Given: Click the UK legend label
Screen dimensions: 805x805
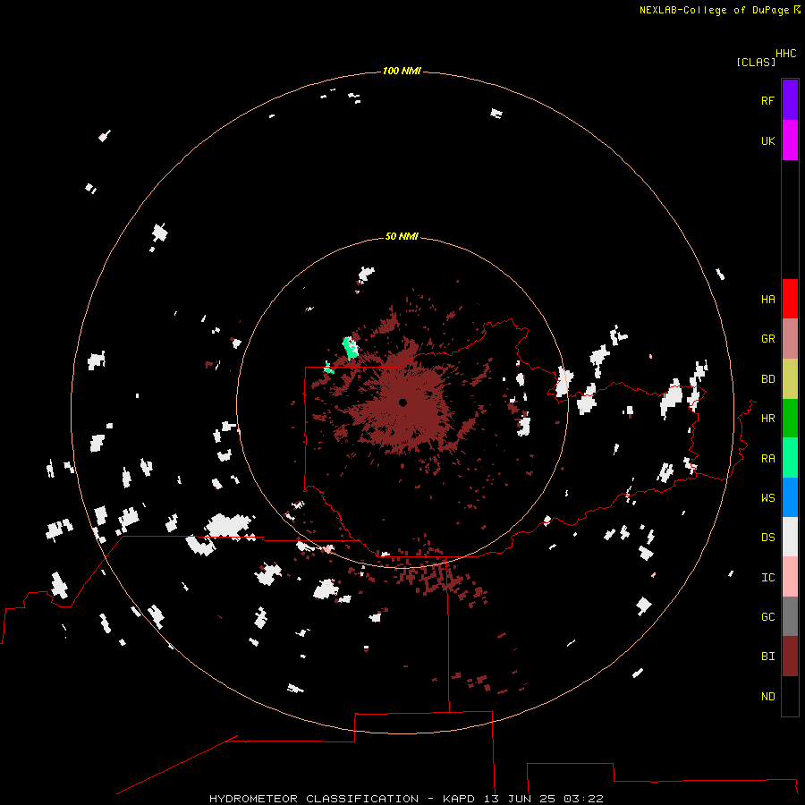Looking at the screenshot, I should tap(767, 140).
